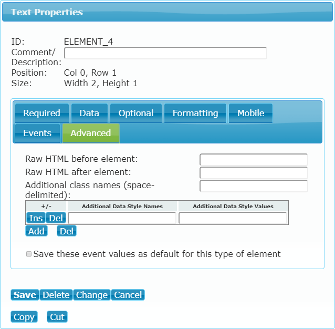
Task: Click the Save button
Action: click(x=25, y=295)
